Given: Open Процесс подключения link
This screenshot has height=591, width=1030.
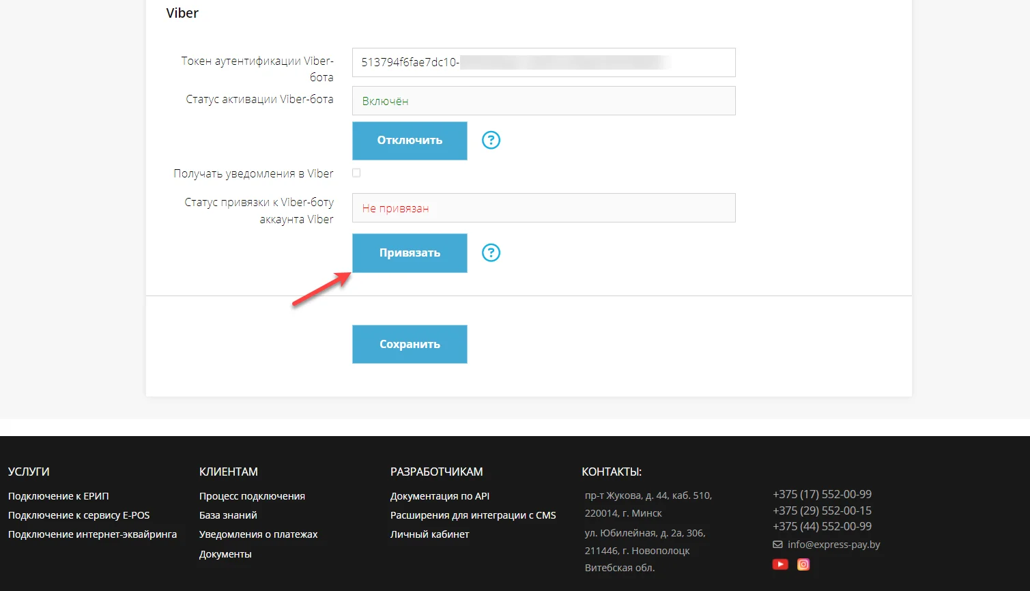Looking at the screenshot, I should (x=252, y=496).
